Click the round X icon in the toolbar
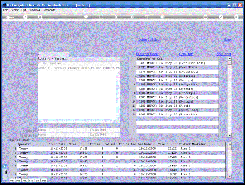Viewport: 245px width, 185px height. pos(236,17)
